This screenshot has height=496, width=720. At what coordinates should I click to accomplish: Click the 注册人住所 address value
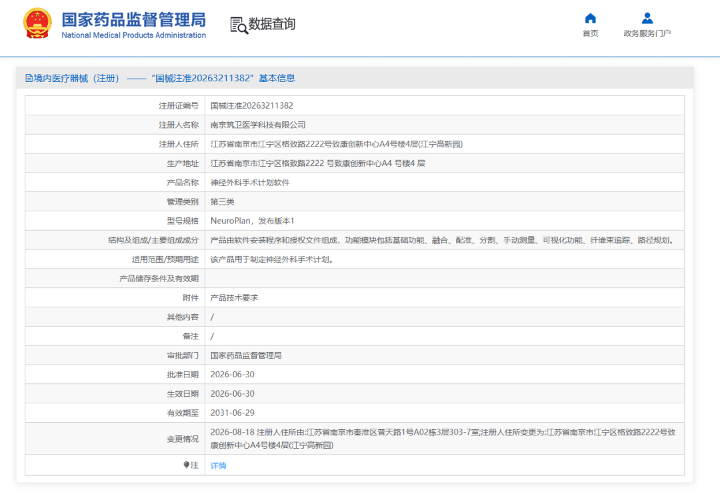pyautogui.click(x=337, y=144)
